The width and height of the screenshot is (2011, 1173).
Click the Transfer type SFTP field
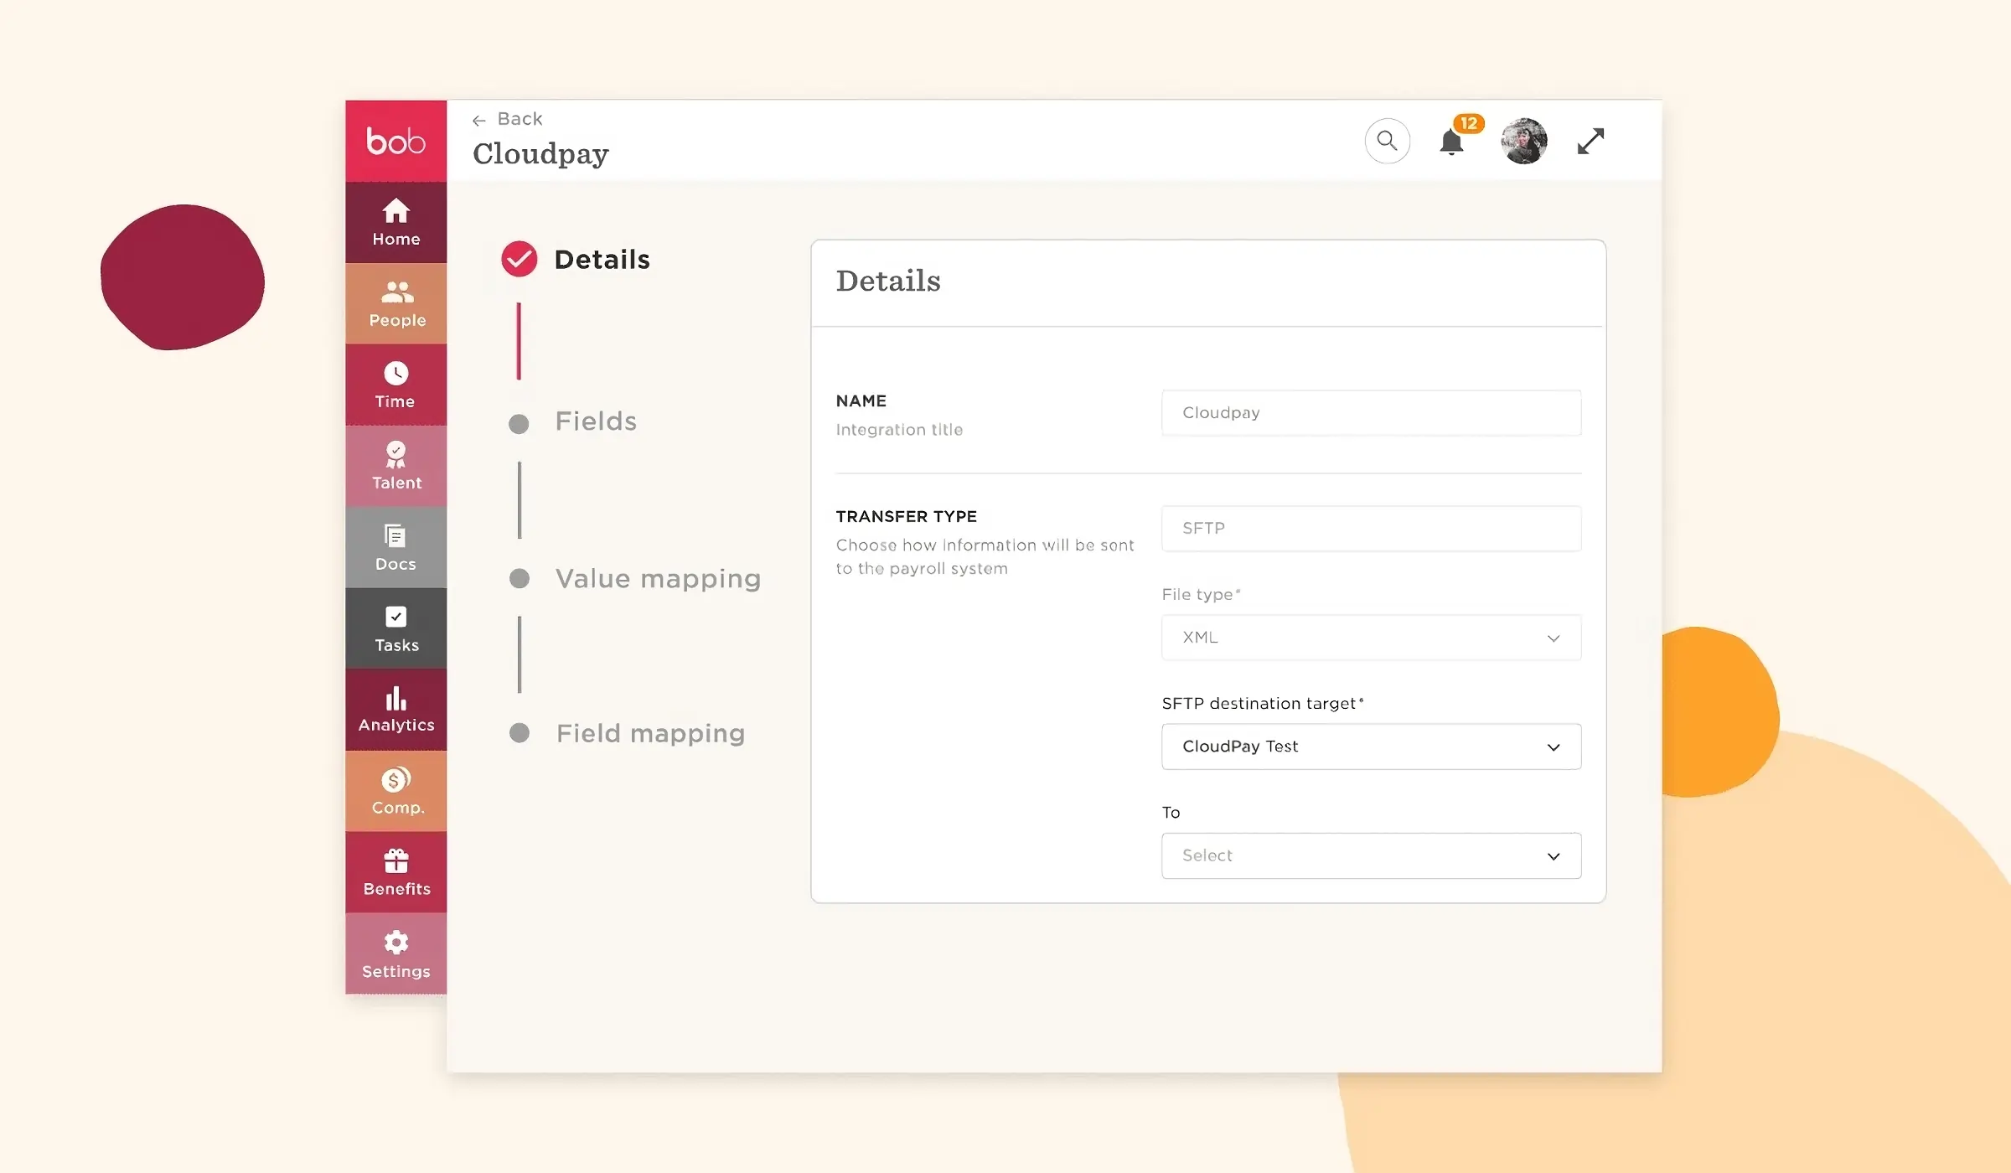(1371, 528)
